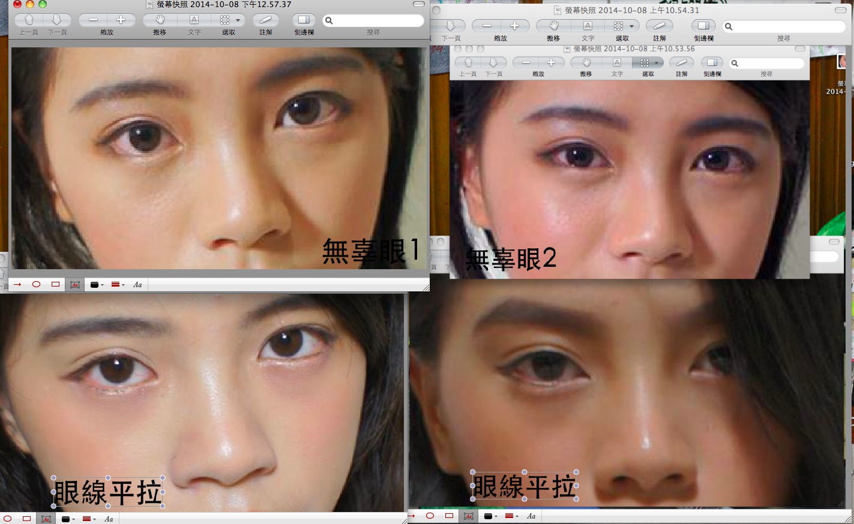This screenshot has width=854, height=524.
Task: Go to next page in the 12.57.37 window
Action: point(56,20)
